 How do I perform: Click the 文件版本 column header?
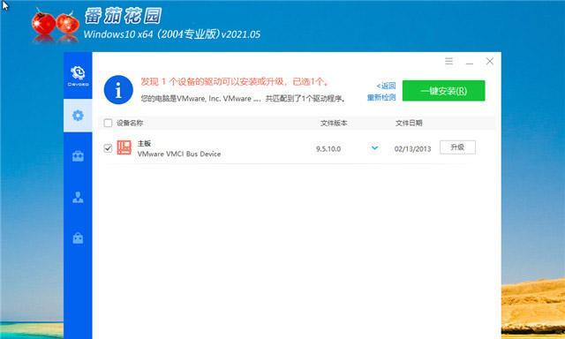(x=334, y=123)
